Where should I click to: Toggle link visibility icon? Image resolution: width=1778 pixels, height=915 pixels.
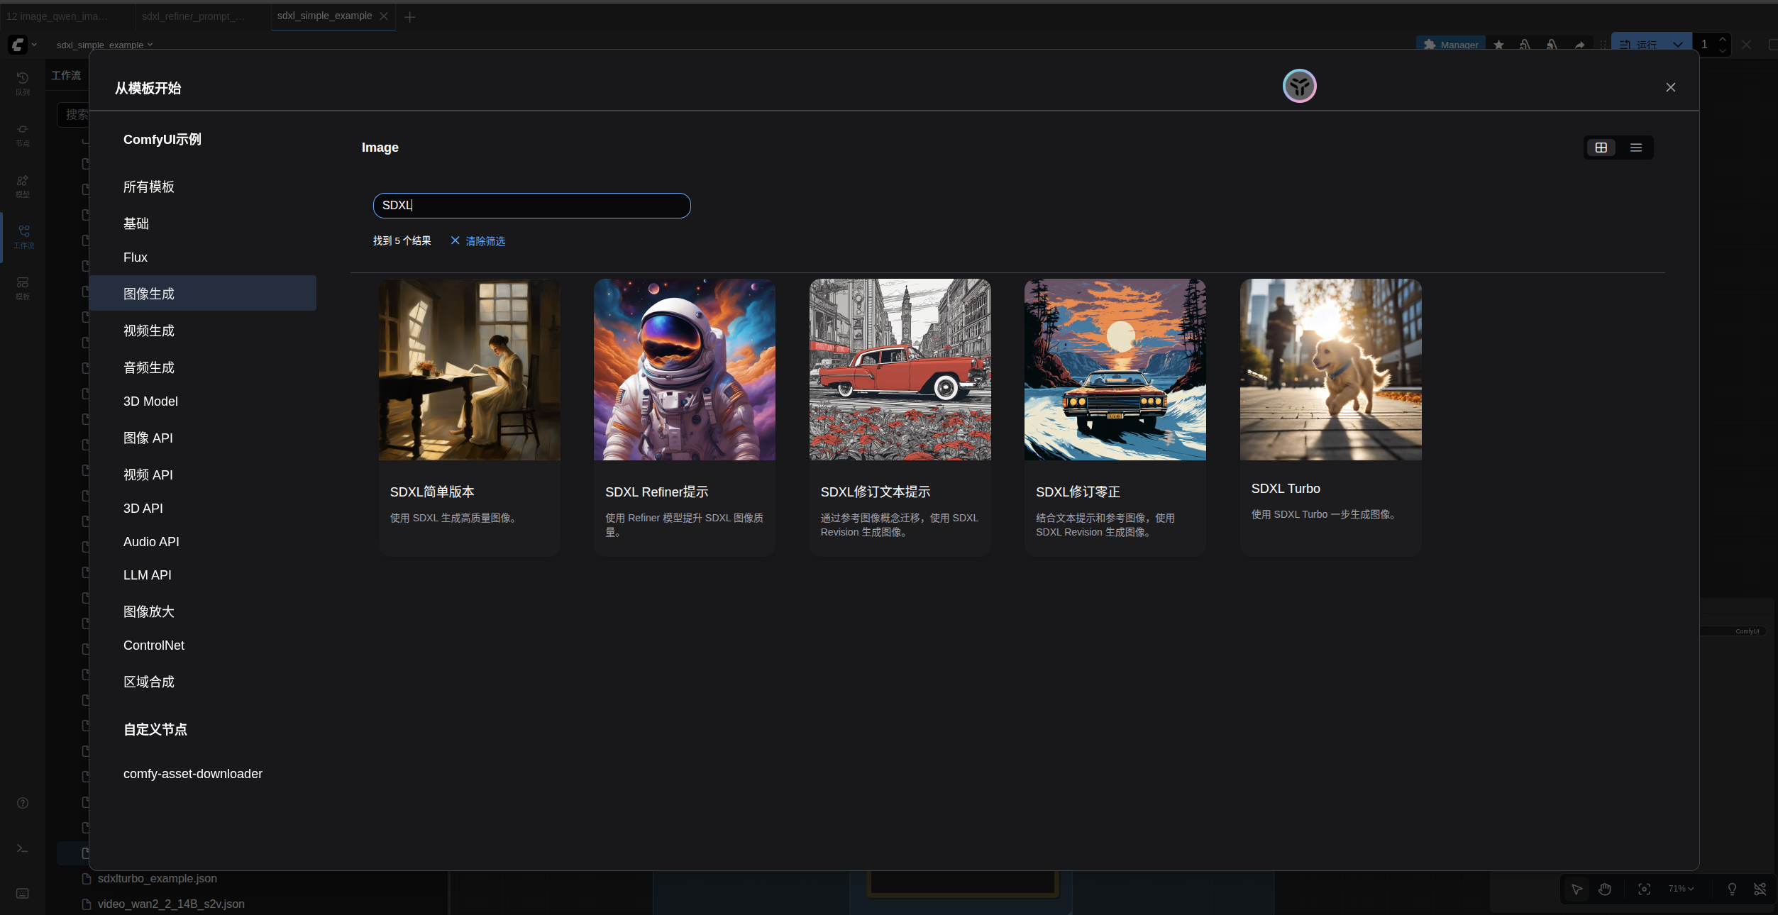pyautogui.click(x=1760, y=889)
